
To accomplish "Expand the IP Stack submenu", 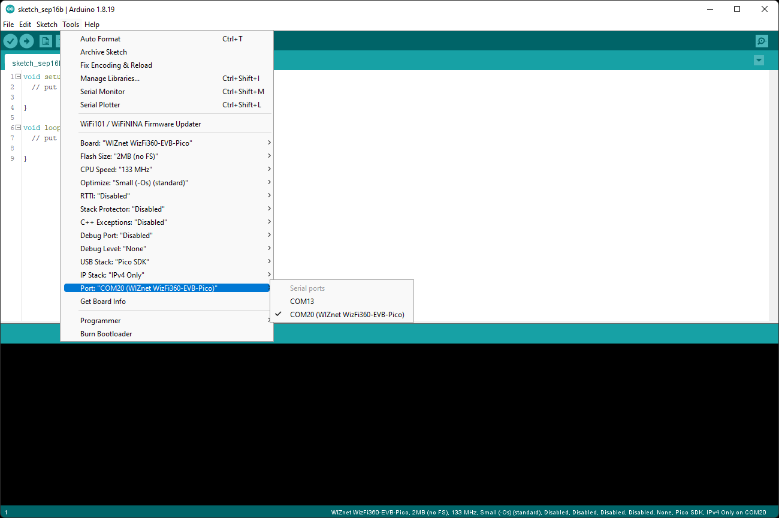I will [167, 275].
